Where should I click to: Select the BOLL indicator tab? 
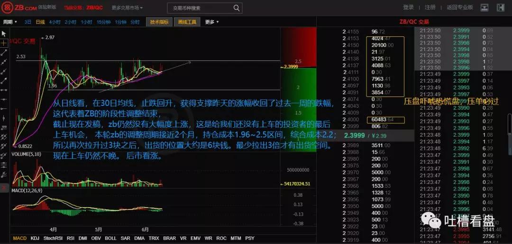pyautogui.click(x=110, y=238)
